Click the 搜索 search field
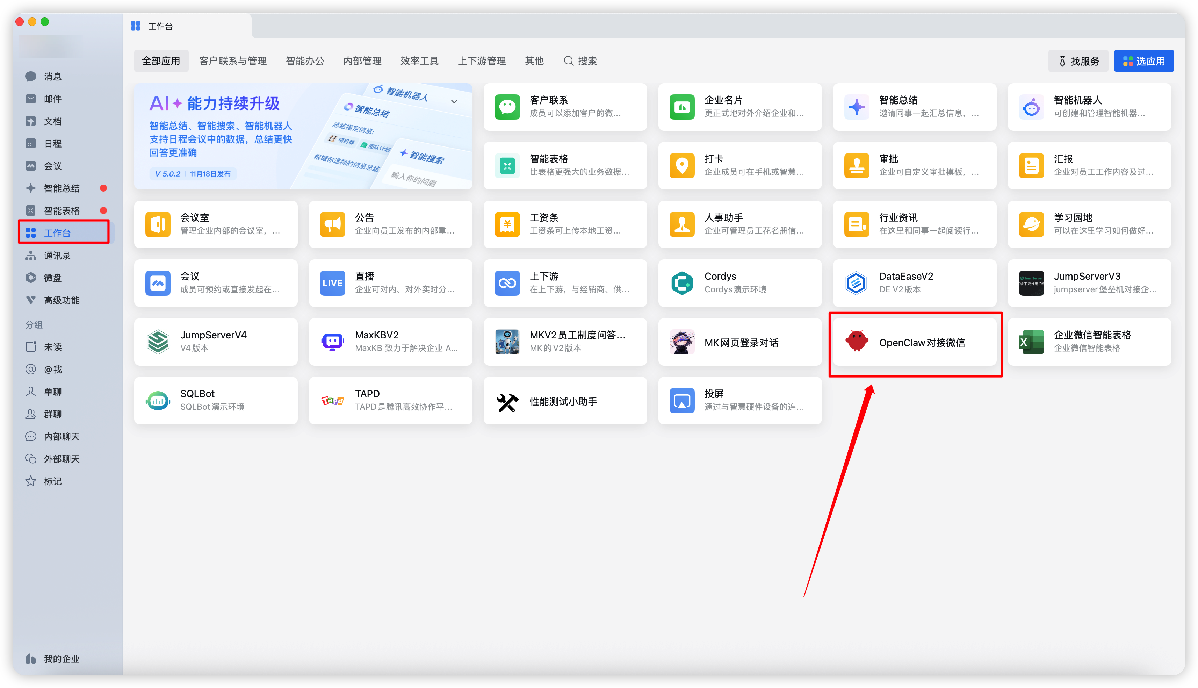Image resolution: width=1198 pixels, height=688 pixels. (581, 61)
